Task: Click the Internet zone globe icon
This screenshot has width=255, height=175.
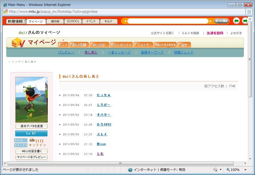Action: [130, 170]
